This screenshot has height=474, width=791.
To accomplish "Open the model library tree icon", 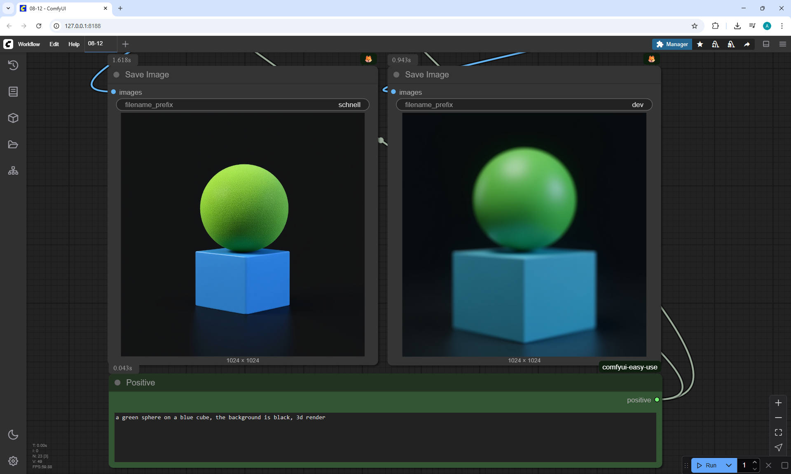I will tap(13, 170).
